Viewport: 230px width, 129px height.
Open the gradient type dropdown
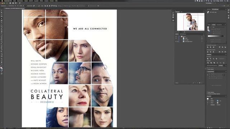219,27
